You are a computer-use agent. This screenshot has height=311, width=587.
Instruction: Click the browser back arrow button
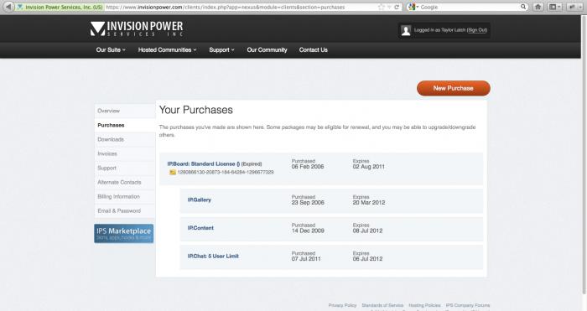tap(8, 7)
